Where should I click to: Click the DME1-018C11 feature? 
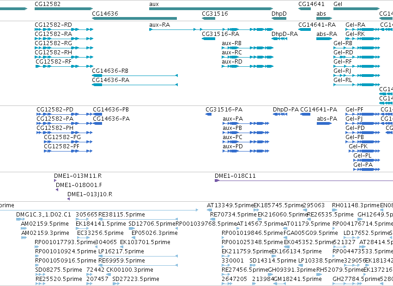tap(304, 181)
